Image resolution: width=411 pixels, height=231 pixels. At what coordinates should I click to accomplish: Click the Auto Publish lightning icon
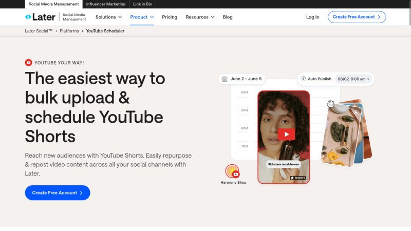[x=303, y=79]
